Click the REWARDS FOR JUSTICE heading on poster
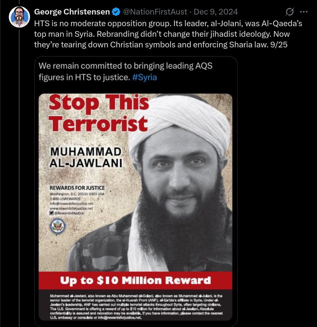 click(77, 188)
